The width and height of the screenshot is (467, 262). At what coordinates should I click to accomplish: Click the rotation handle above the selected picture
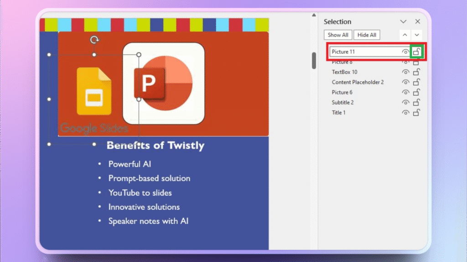[94, 40]
